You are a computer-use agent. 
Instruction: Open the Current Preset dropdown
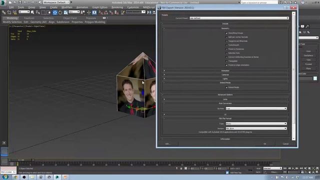(x=239, y=18)
